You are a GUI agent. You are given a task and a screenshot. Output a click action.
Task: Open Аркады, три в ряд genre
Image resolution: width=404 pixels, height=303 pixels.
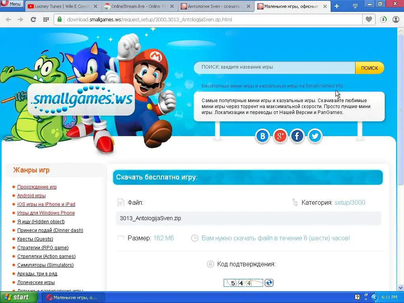(37, 274)
